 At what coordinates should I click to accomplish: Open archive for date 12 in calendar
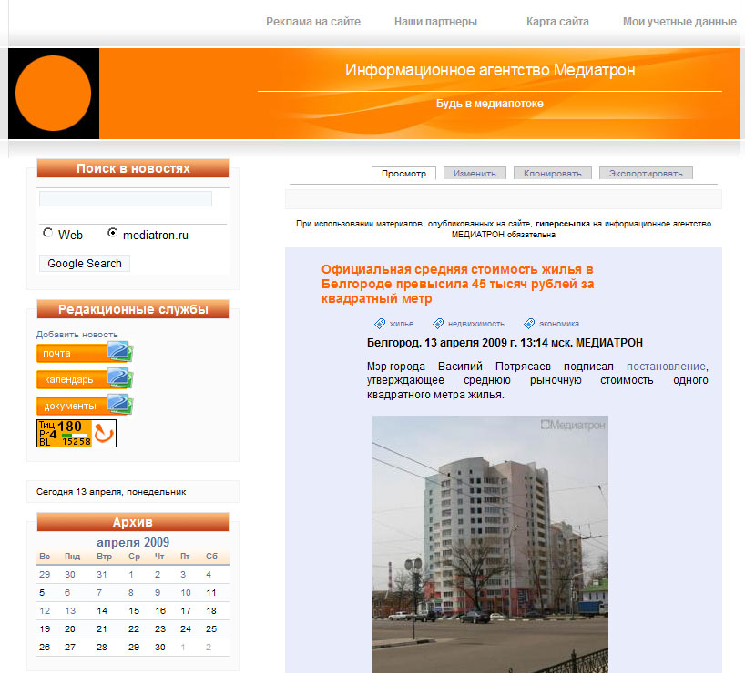(45, 611)
